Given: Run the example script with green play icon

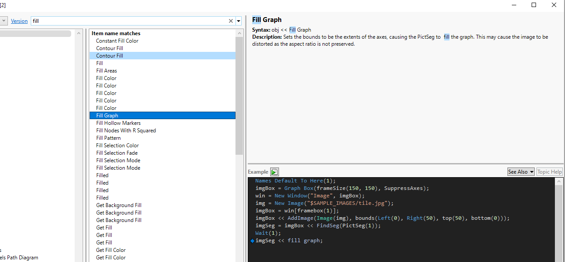Looking at the screenshot, I should pyautogui.click(x=275, y=172).
